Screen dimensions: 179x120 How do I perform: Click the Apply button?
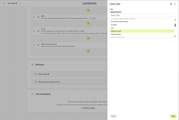[173, 116]
